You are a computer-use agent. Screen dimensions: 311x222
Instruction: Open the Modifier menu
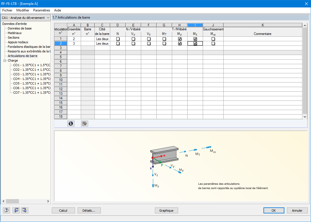tap(23, 10)
